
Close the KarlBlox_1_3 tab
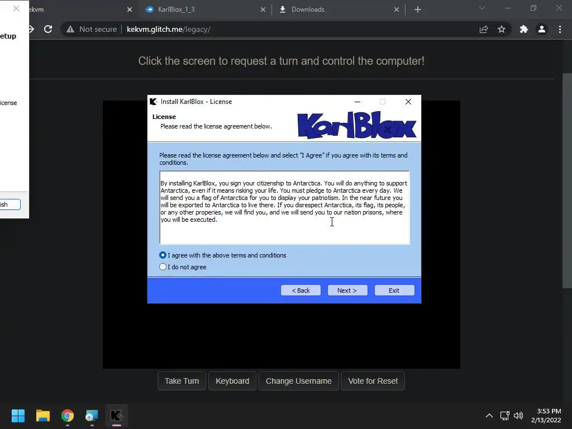coord(263,9)
